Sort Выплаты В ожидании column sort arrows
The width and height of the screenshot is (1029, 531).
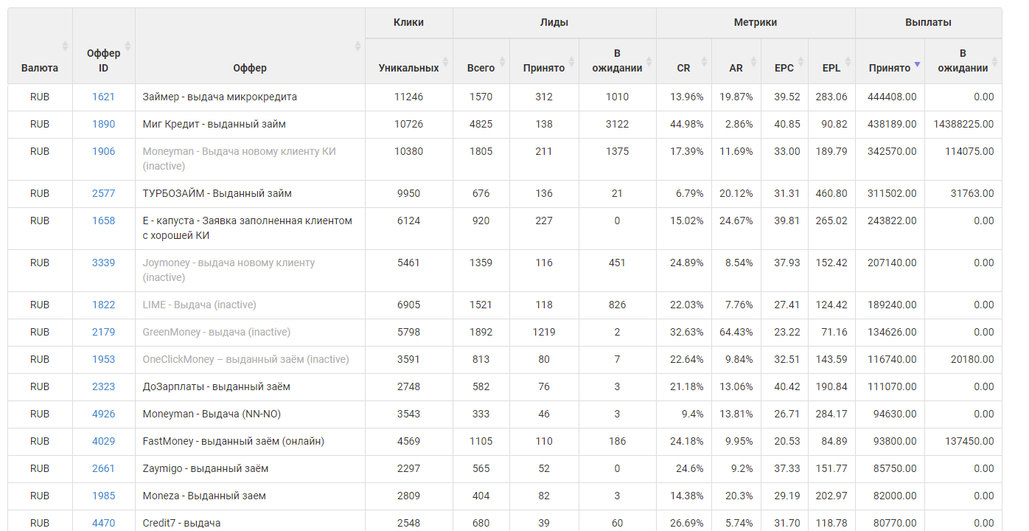(x=995, y=61)
